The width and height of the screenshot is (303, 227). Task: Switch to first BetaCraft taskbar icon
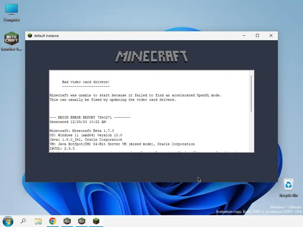(x=67, y=221)
